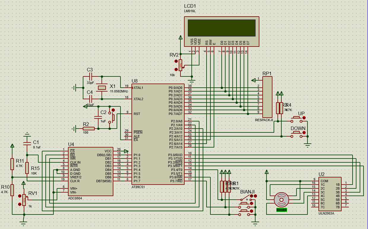Image resolution: width=368 pixels, height=229 pixels.
Task: Click the ground symbol above C1
Action: coord(27,135)
